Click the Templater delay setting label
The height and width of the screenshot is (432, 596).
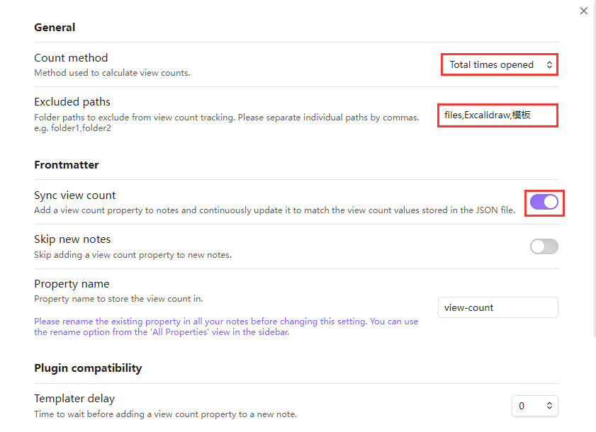point(74,399)
